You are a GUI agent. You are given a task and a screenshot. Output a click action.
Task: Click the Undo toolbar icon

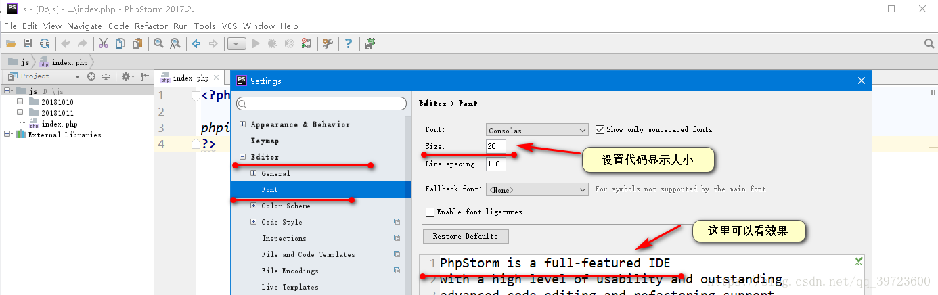click(66, 43)
